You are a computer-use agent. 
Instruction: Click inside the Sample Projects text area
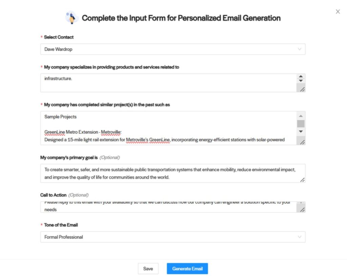click(x=168, y=128)
